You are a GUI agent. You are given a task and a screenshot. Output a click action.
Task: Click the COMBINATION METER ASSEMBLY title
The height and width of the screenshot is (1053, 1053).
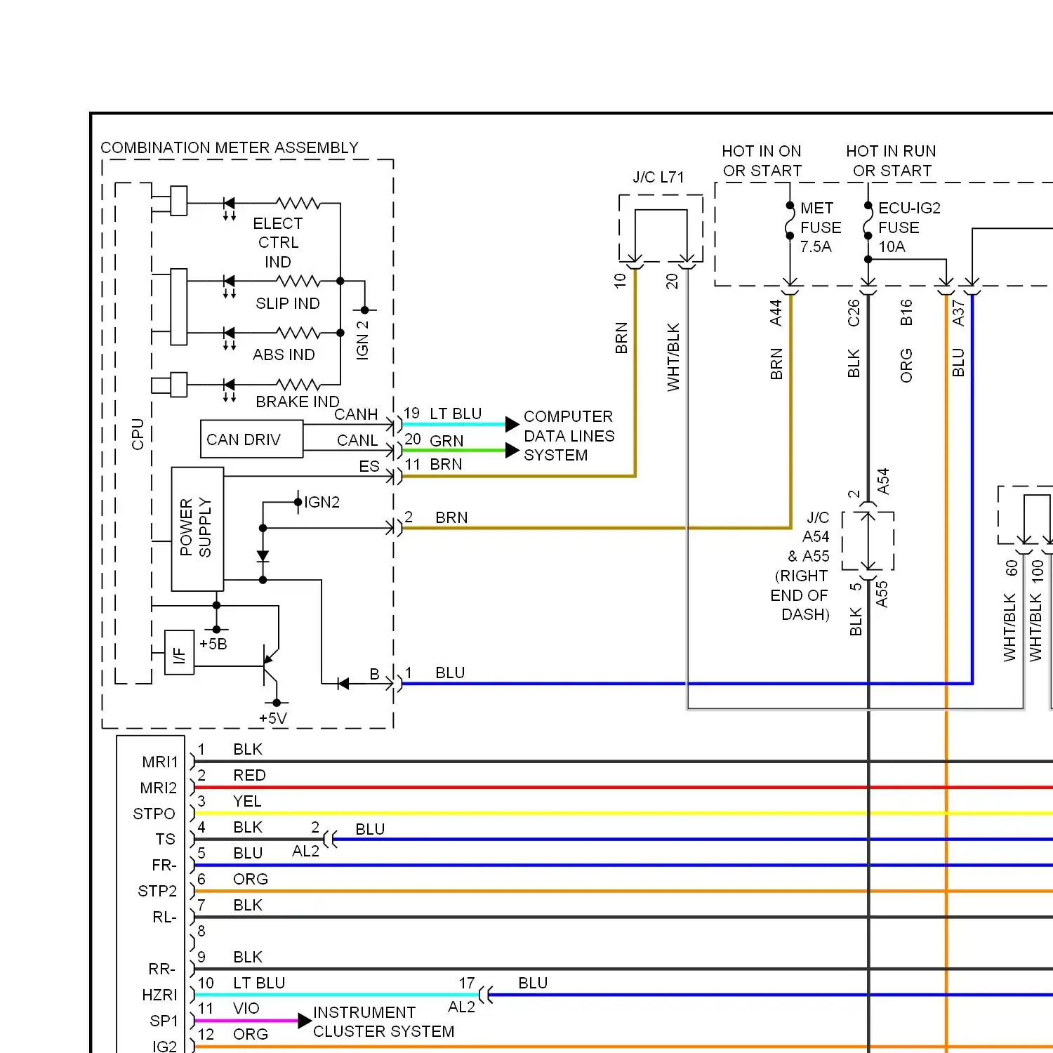230,147
